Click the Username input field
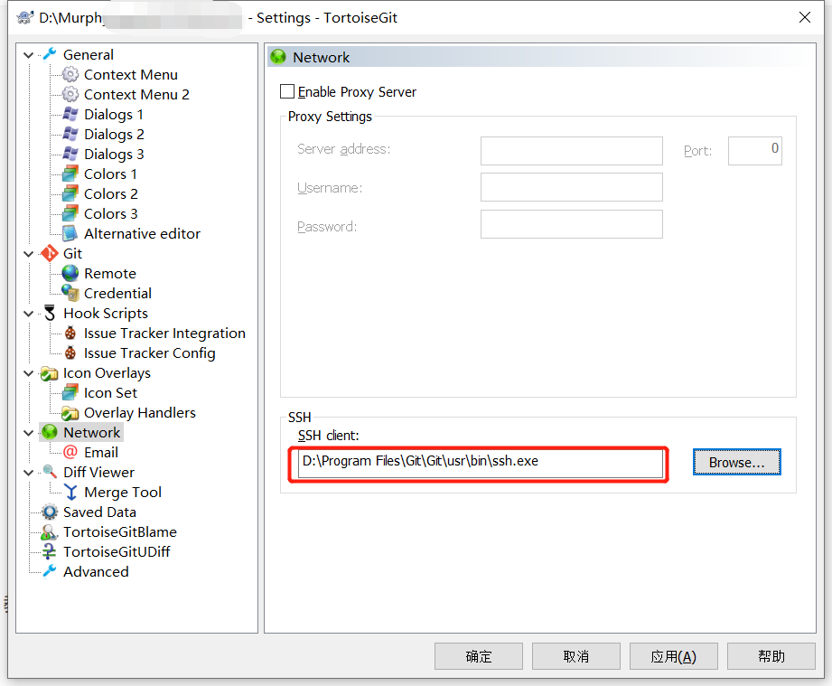This screenshot has height=686, width=832. point(572,187)
